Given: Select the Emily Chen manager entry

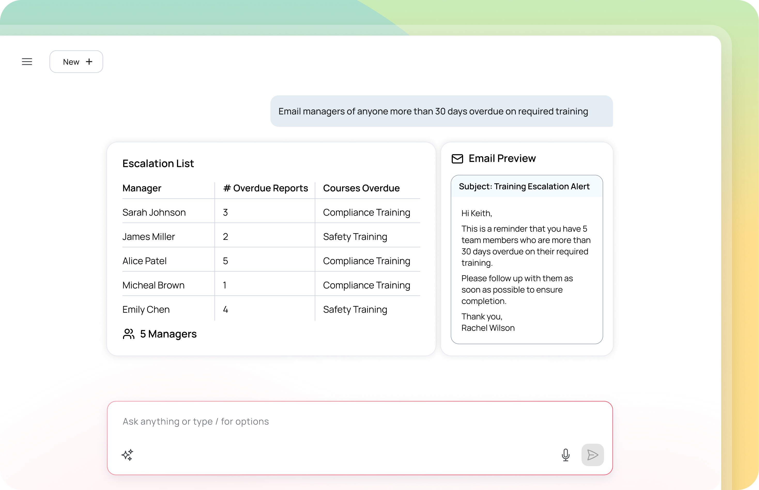Looking at the screenshot, I should pyautogui.click(x=146, y=309).
